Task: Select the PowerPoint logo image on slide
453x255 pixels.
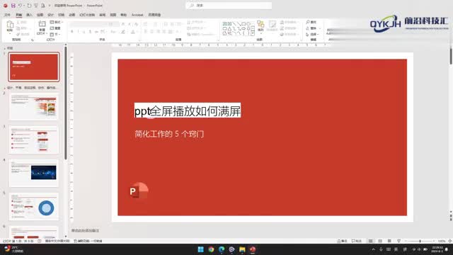Action: (x=139, y=191)
